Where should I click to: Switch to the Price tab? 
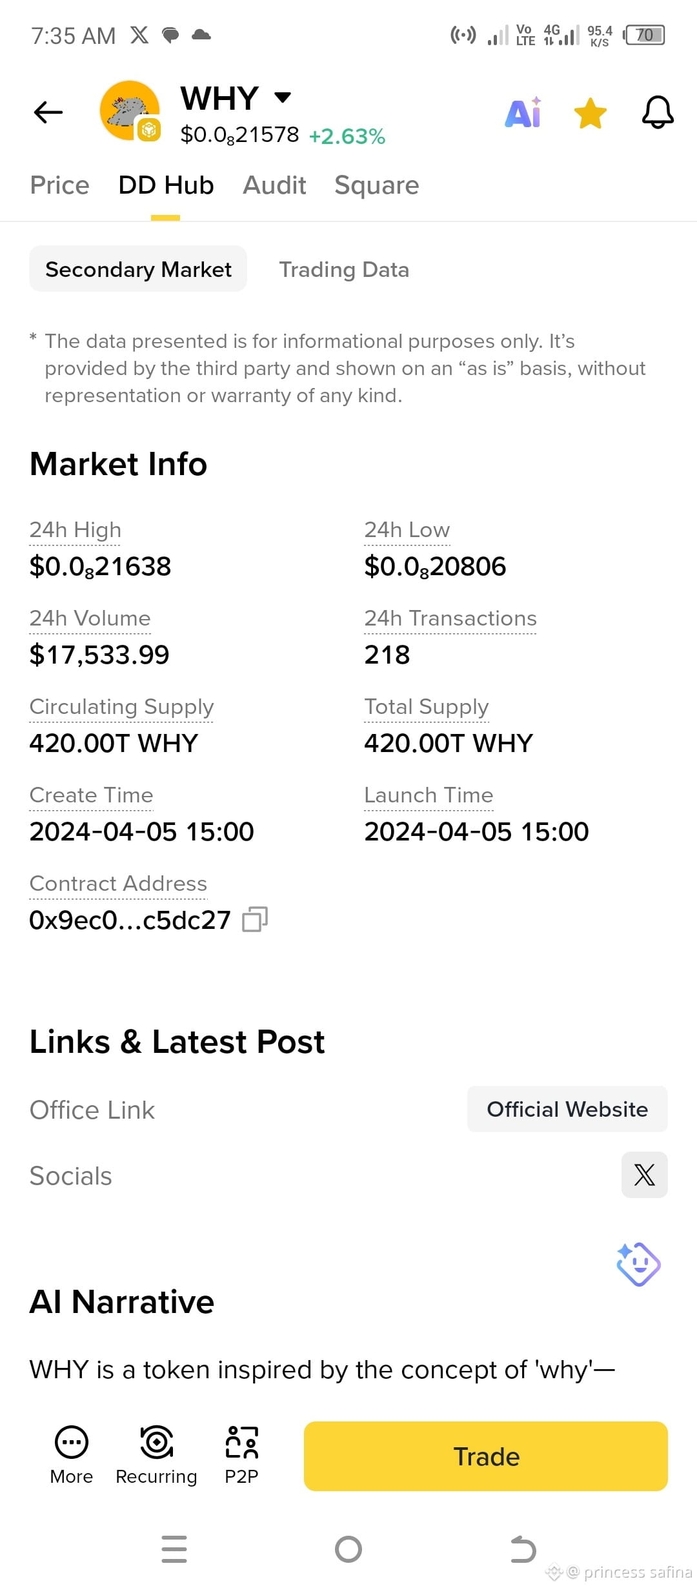[59, 185]
